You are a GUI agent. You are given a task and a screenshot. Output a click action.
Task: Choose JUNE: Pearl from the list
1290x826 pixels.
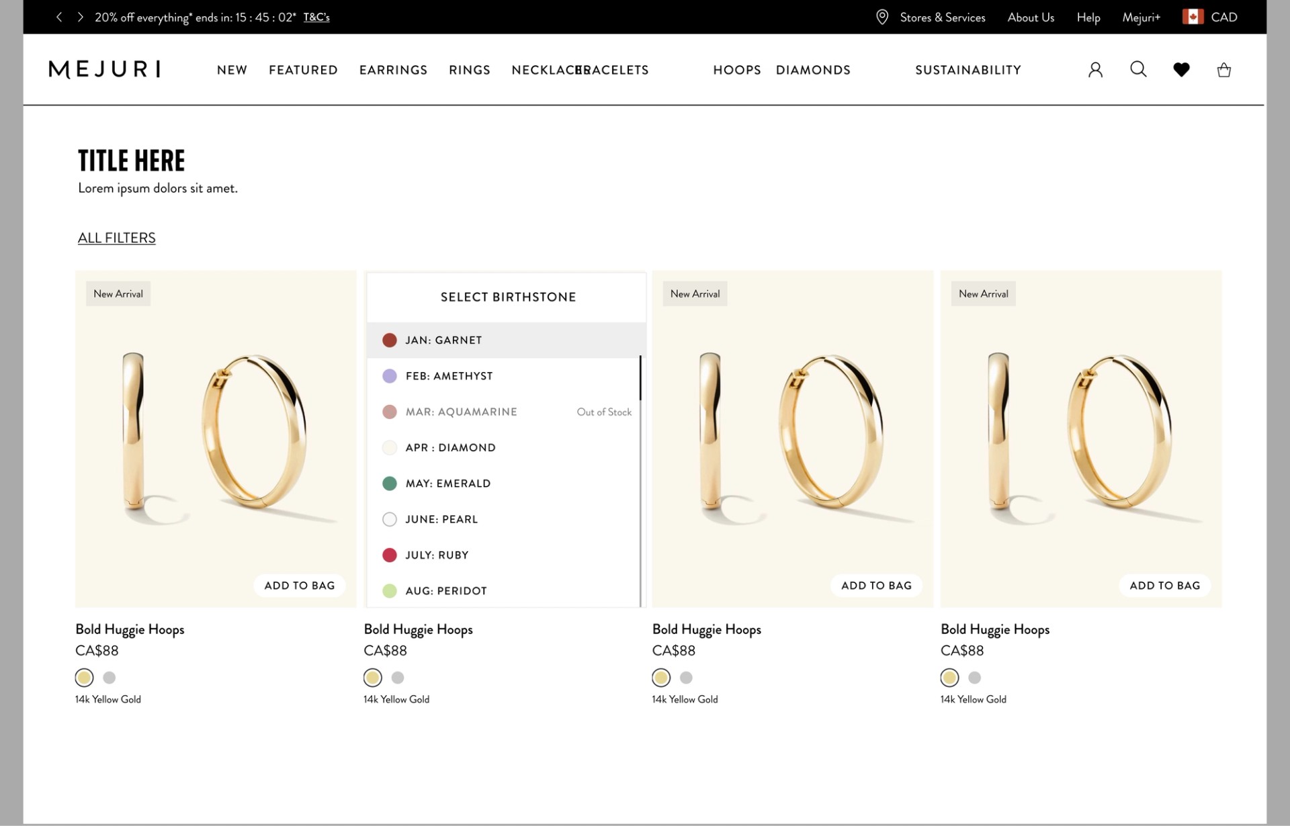coord(441,519)
